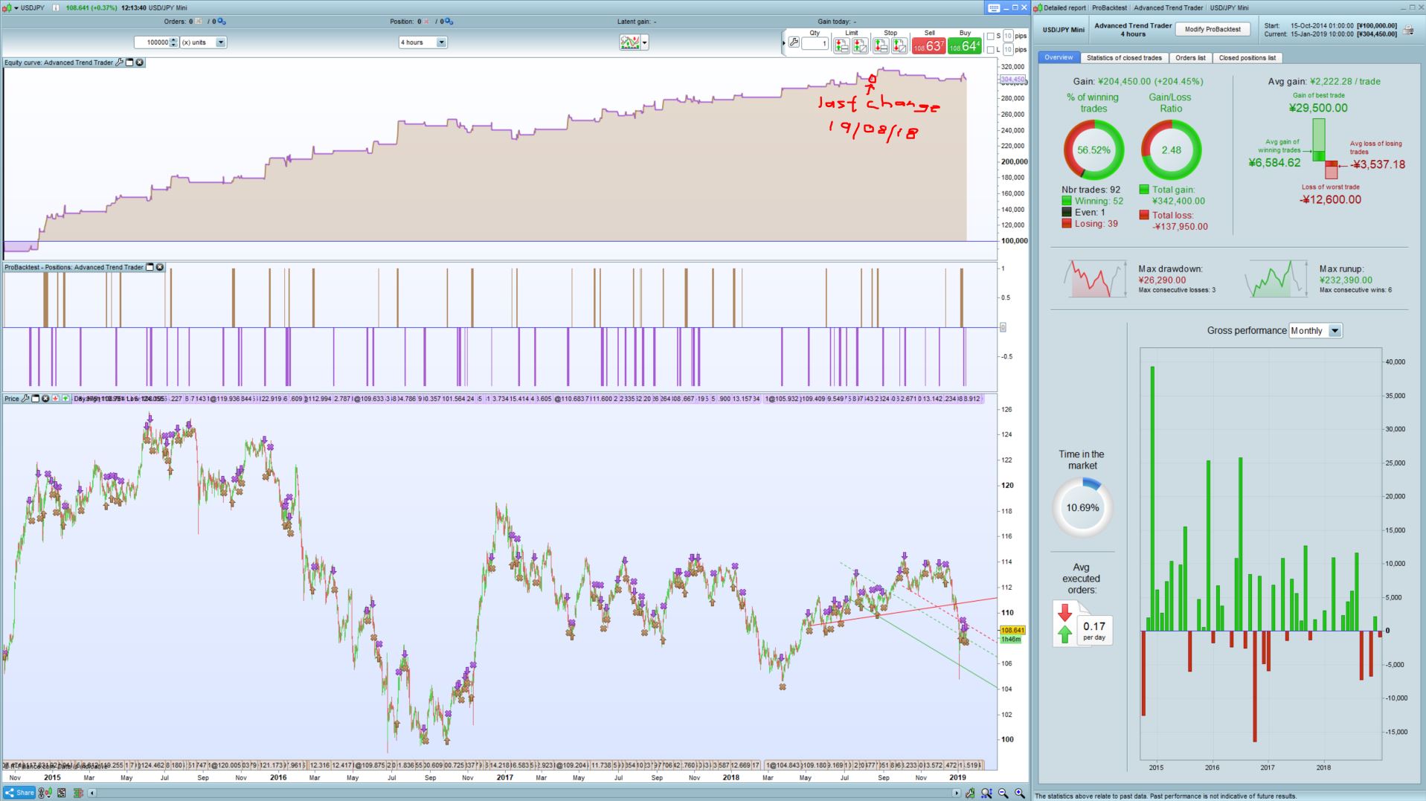Collapse the trading panel with the side arrow
The width and height of the screenshot is (1426, 801).
pos(783,43)
